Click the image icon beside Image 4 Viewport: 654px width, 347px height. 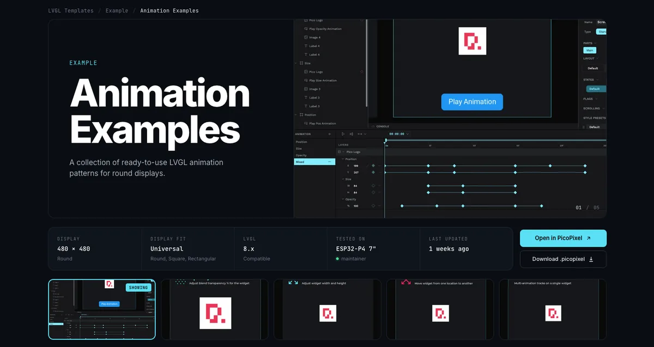coord(306,38)
